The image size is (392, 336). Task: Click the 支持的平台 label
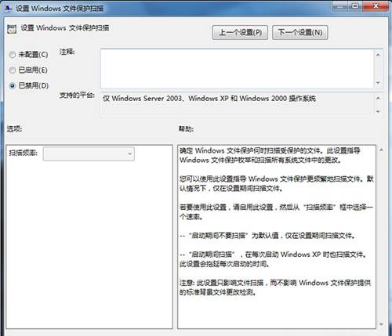(77, 96)
